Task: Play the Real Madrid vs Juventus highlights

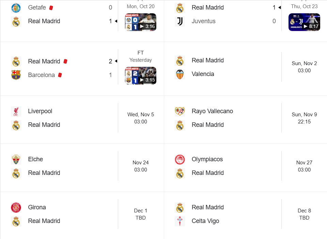Action: pyautogui.click(x=304, y=22)
